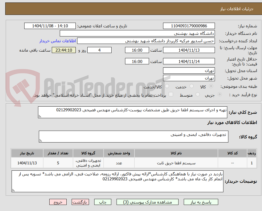262x211 pixels.
Task: Click the شماره نیاز number field
Action: pos(189,26)
